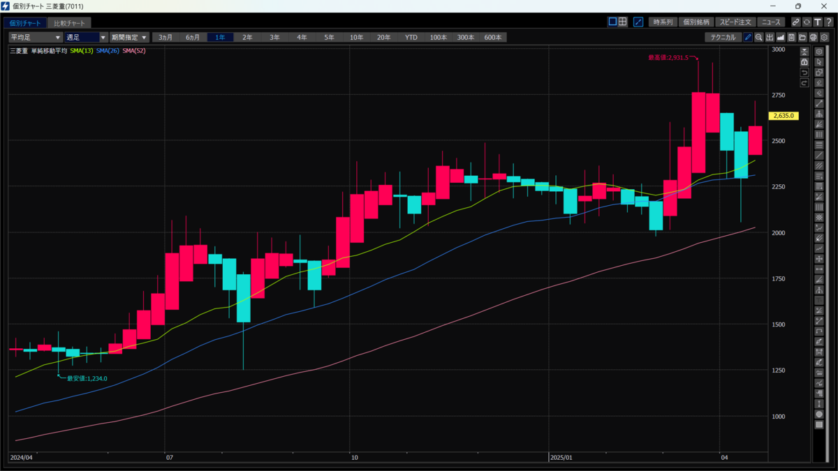Open the スピード注文 panel

pos(736,22)
